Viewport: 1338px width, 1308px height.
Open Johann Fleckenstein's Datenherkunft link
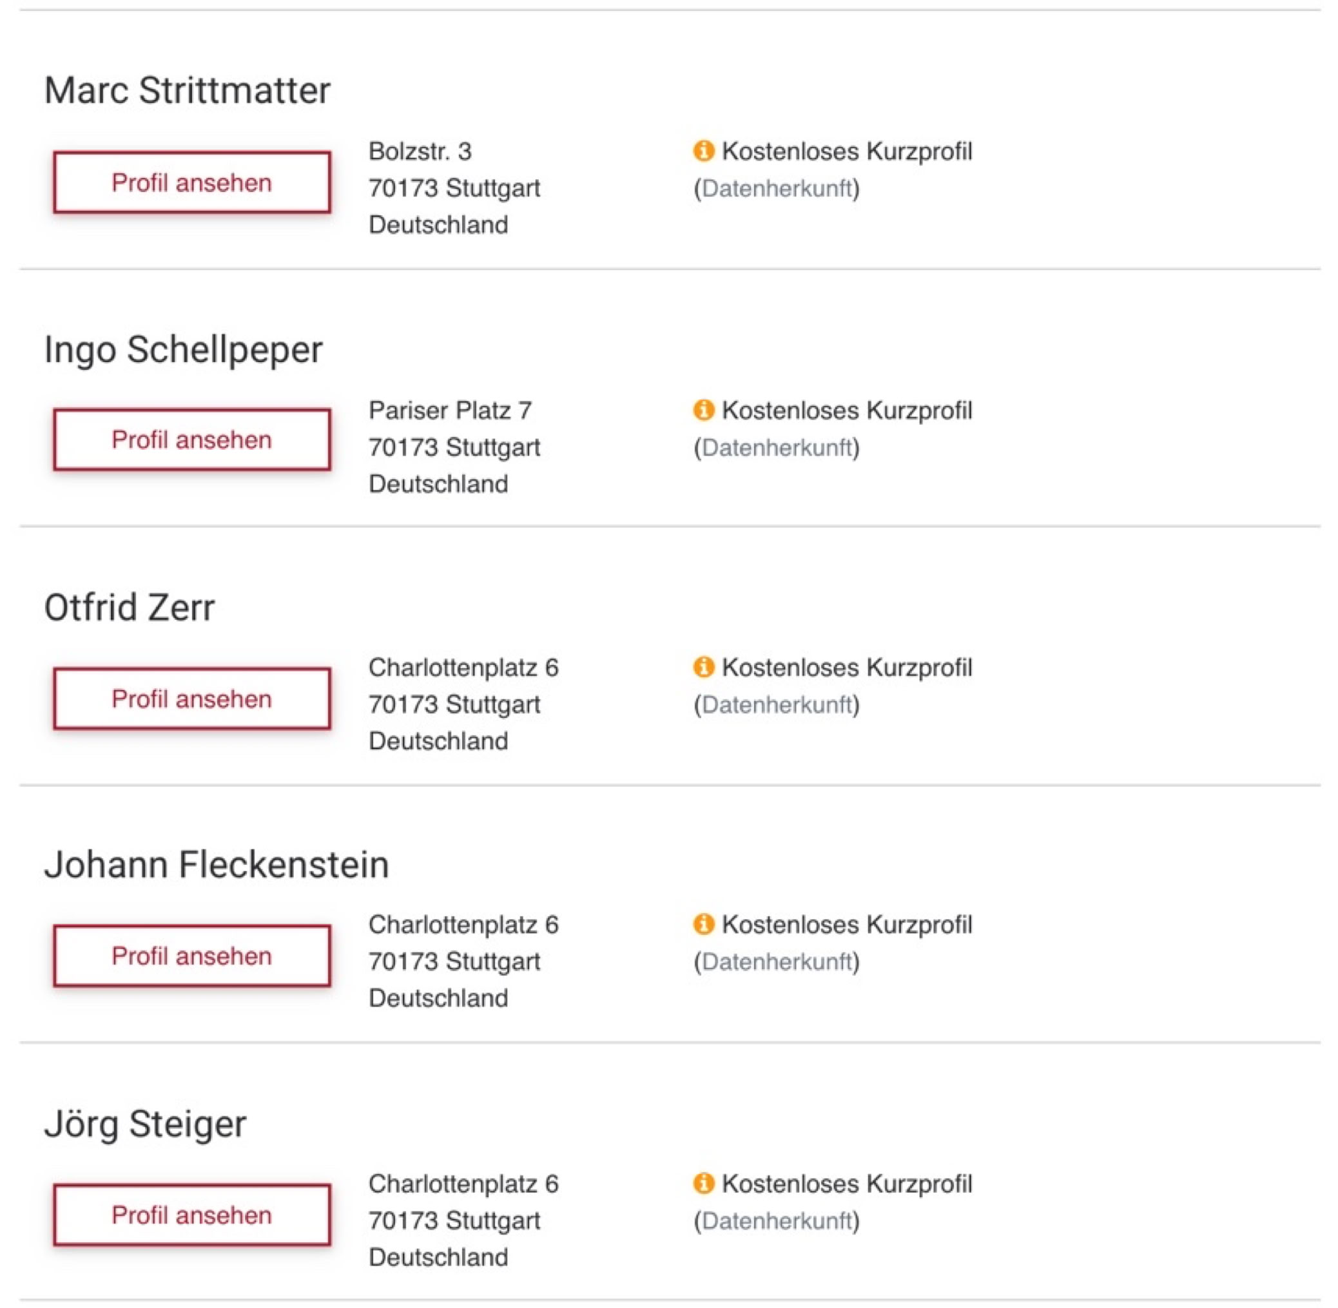click(777, 962)
